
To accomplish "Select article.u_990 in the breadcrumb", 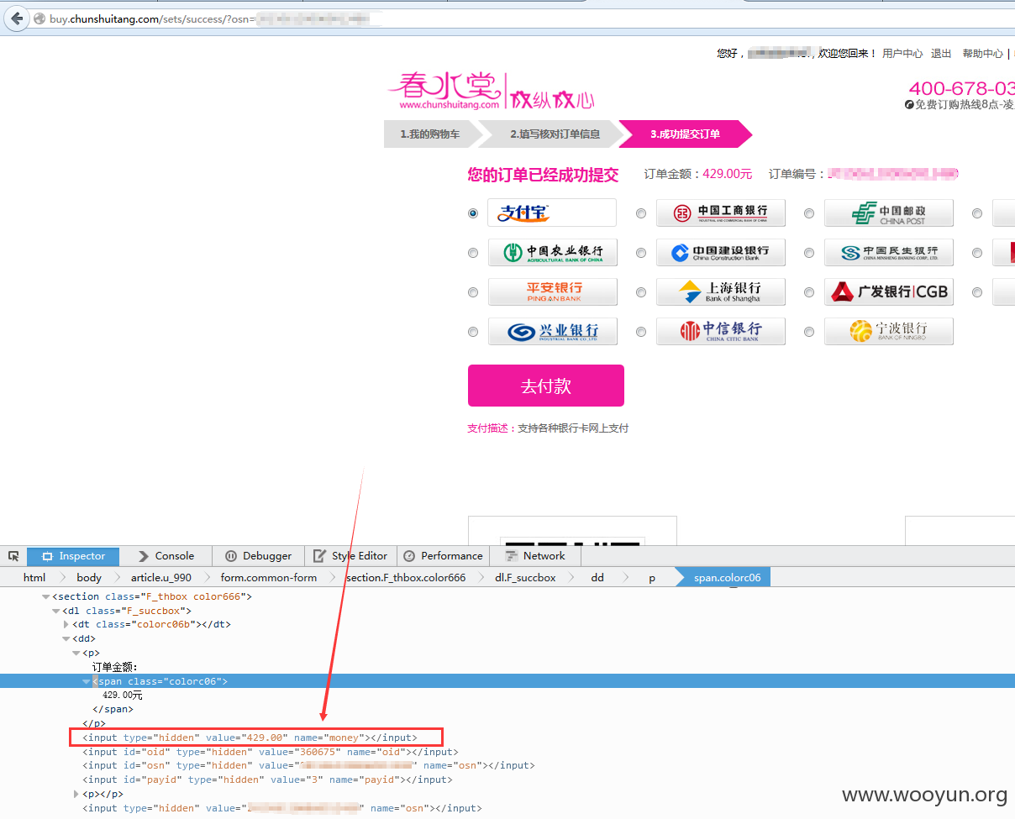I will click(161, 578).
